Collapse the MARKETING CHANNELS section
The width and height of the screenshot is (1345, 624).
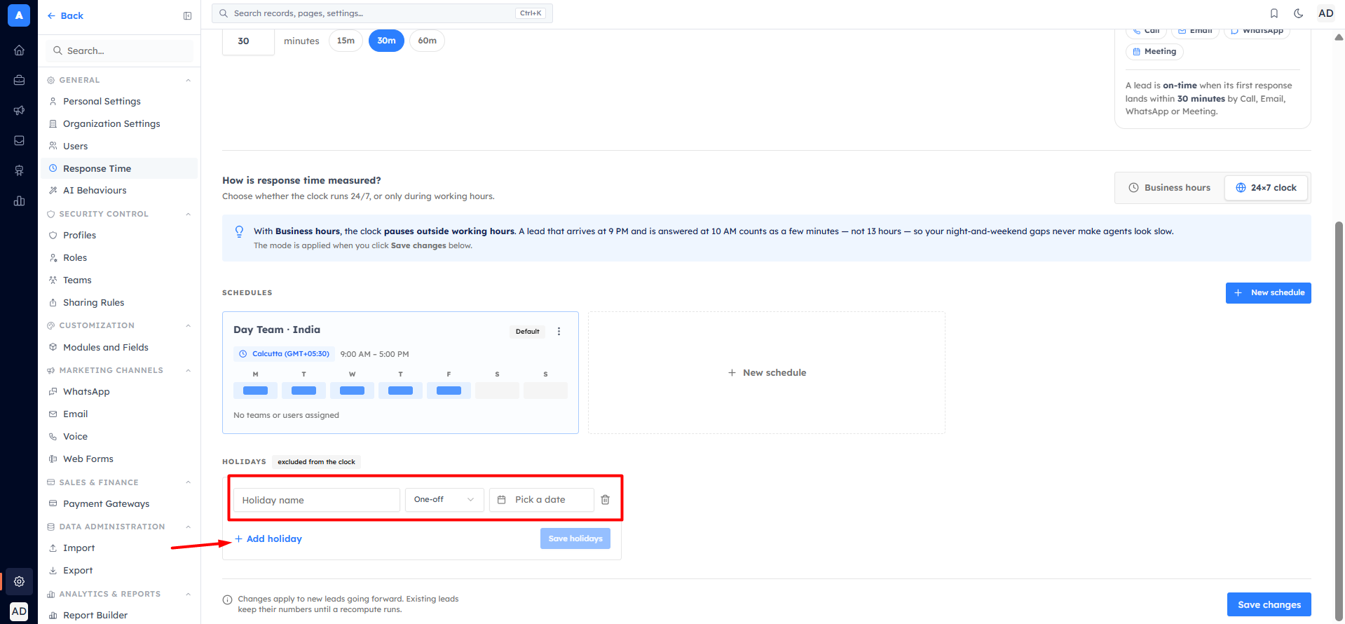tap(188, 370)
